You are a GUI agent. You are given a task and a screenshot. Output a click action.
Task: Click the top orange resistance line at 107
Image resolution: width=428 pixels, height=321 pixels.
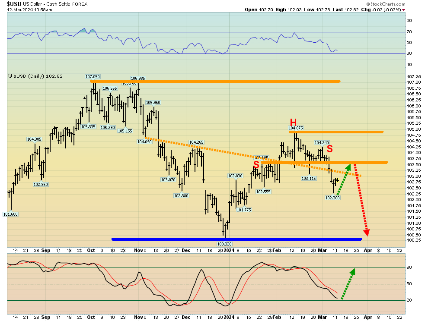(215, 81)
